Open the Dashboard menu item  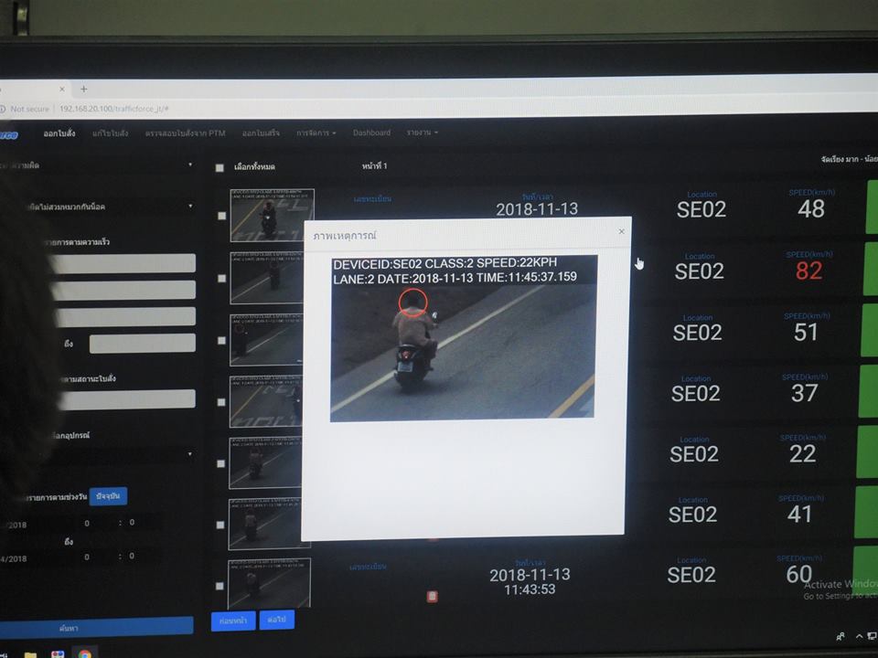(371, 133)
